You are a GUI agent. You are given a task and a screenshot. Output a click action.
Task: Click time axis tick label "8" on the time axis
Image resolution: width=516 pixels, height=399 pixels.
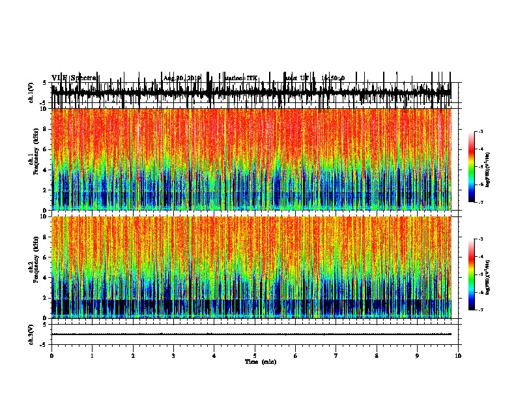[x=377, y=356]
